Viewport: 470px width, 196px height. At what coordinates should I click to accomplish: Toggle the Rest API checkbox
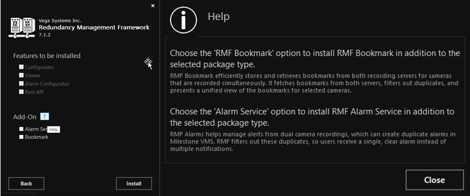(x=21, y=92)
